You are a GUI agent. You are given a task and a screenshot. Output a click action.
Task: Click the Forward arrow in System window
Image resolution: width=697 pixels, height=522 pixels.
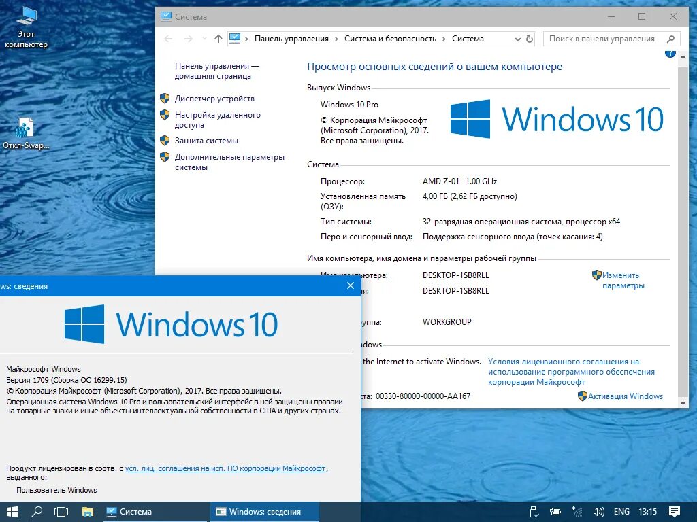tap(189, 39)
